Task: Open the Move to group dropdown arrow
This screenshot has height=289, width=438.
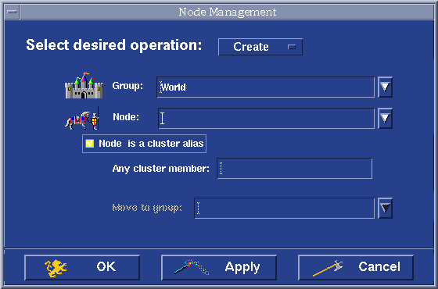Action: (x=385, y=208)
